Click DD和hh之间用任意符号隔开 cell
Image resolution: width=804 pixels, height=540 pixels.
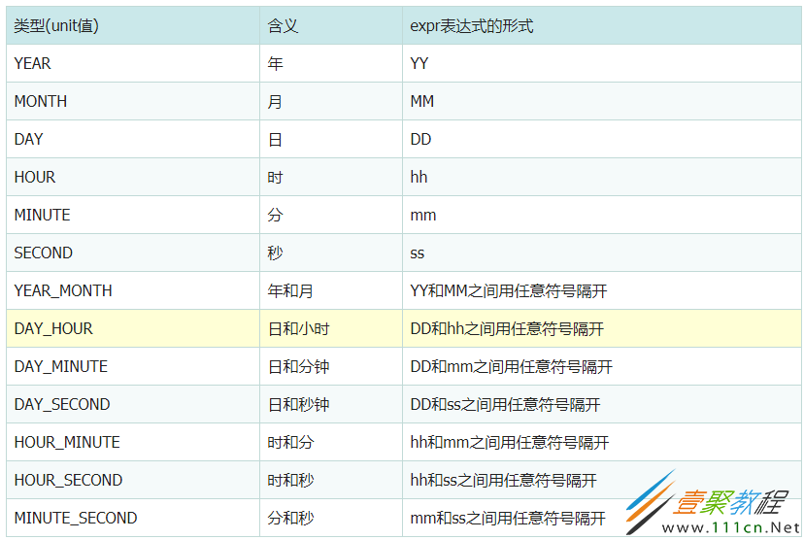click(x=602, y=328)
